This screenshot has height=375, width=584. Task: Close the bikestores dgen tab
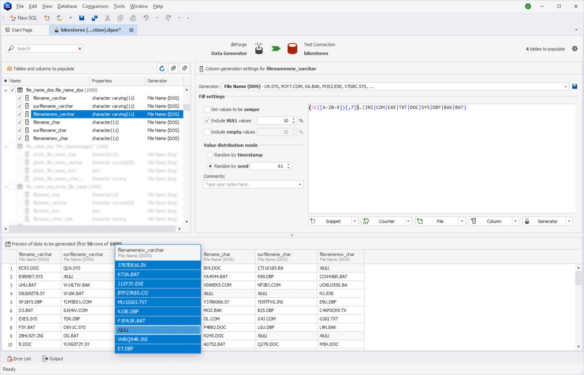131,30
